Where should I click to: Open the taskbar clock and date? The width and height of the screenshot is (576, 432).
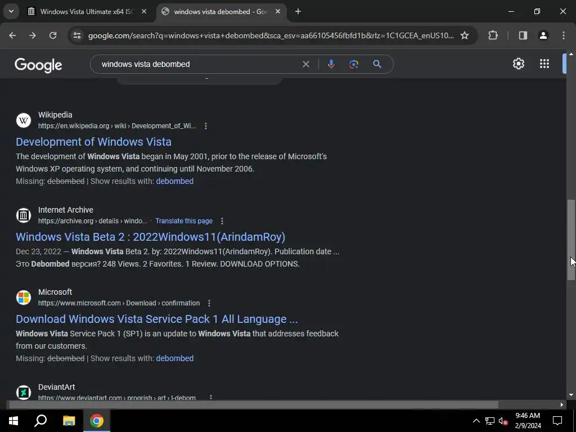coord(528,421)
